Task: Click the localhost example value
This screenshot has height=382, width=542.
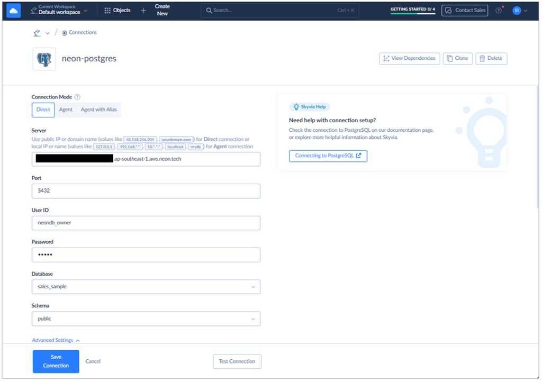Action: click(x=176, y=147)
